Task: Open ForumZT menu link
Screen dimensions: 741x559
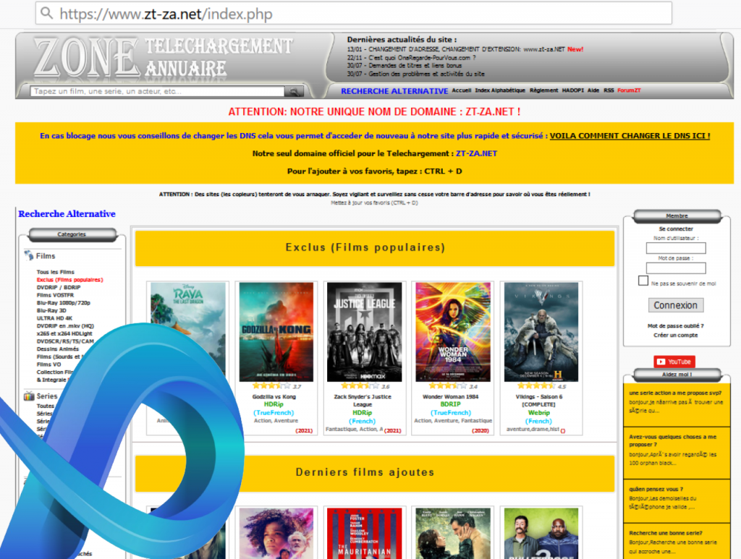Action: 629,90
